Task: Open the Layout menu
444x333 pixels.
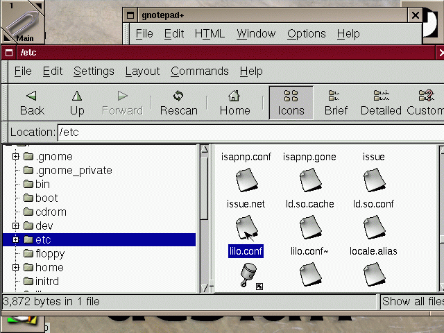Action: 142,71
